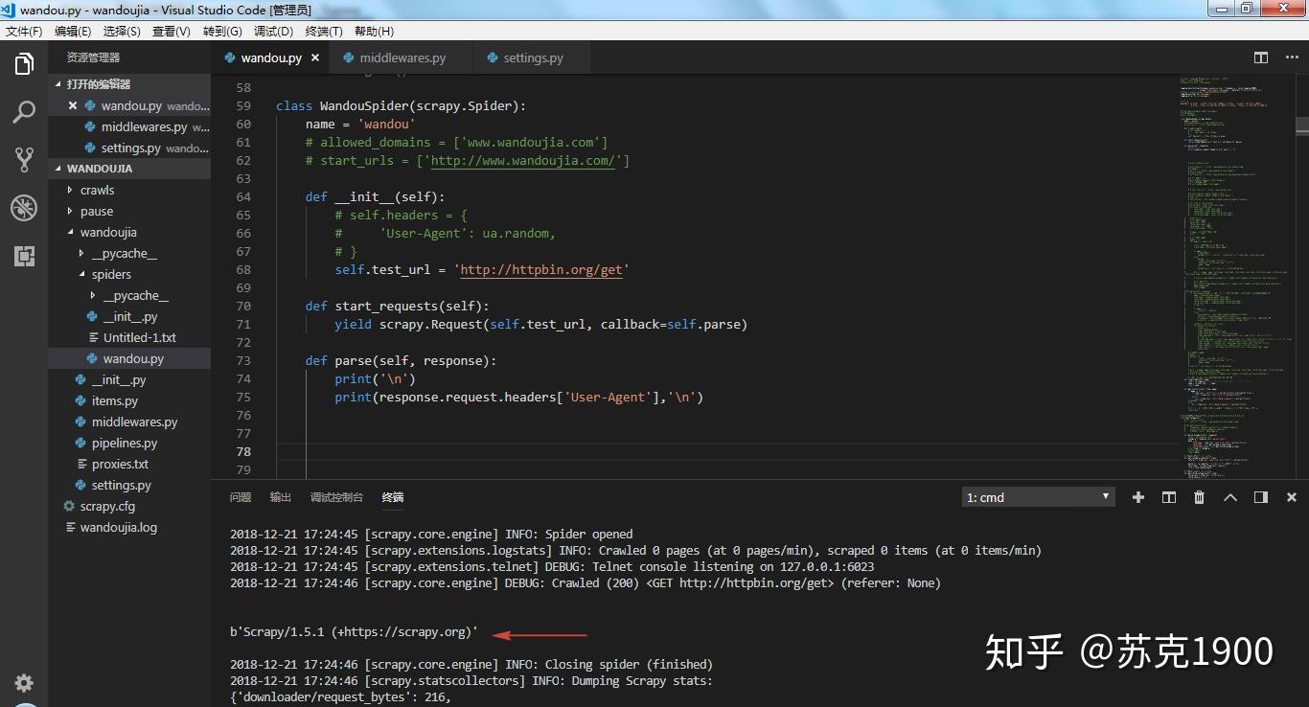Switch to the 输出 panel tab
Screen dimensions: 1309x707
coord(280,496)
